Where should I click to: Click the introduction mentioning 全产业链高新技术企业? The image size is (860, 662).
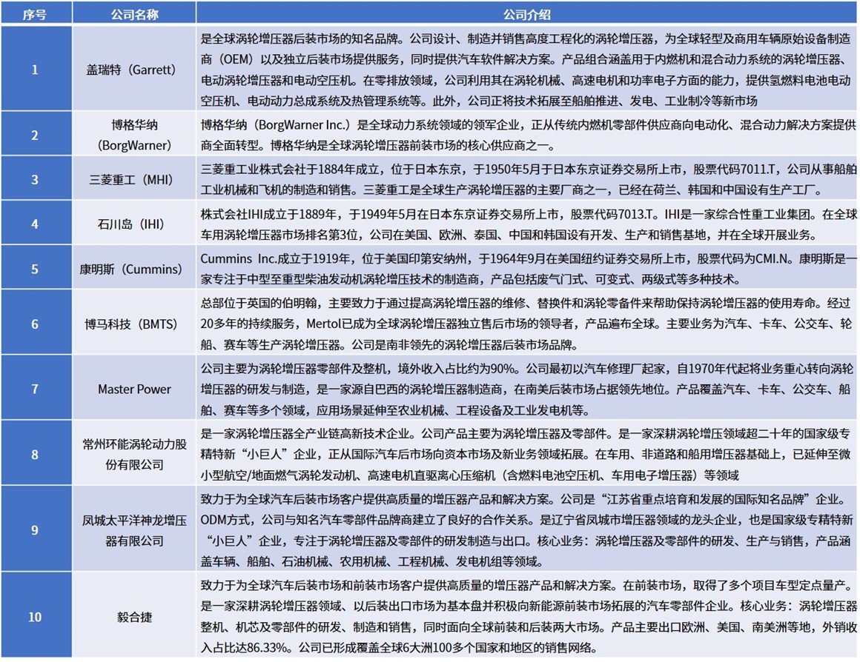(527, 453)
